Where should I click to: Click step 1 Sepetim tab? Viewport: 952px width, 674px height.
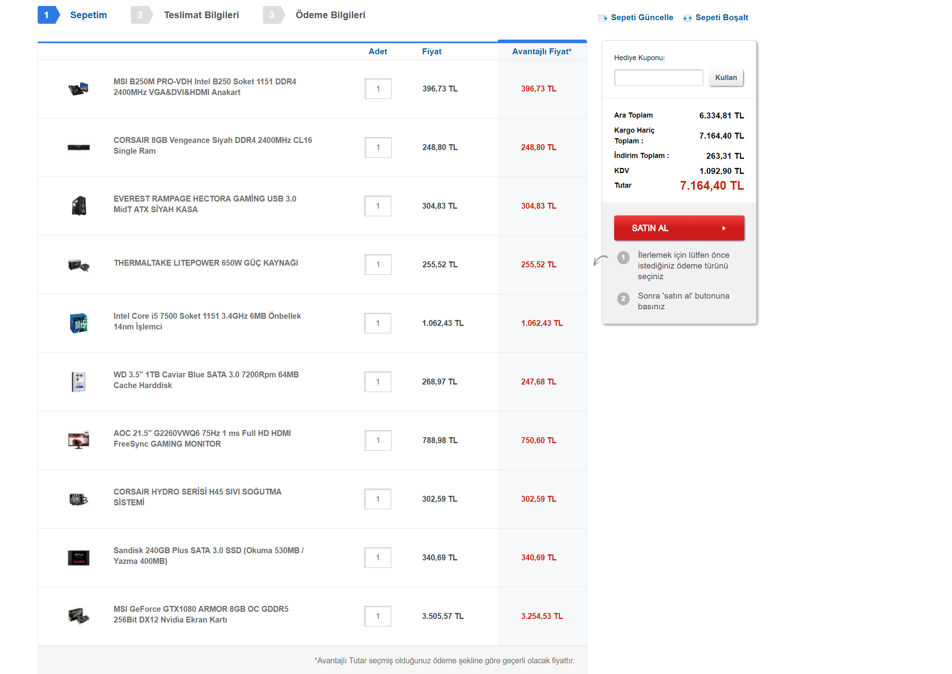(88, 15)
